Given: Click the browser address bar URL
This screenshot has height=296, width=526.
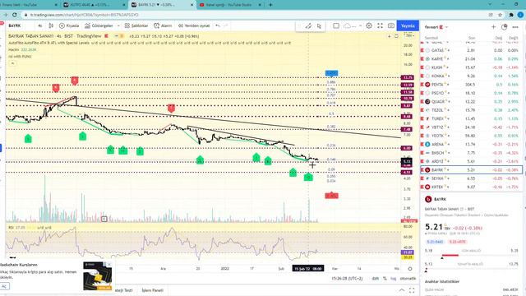Looking at the screenshot, I should (84, 15).
